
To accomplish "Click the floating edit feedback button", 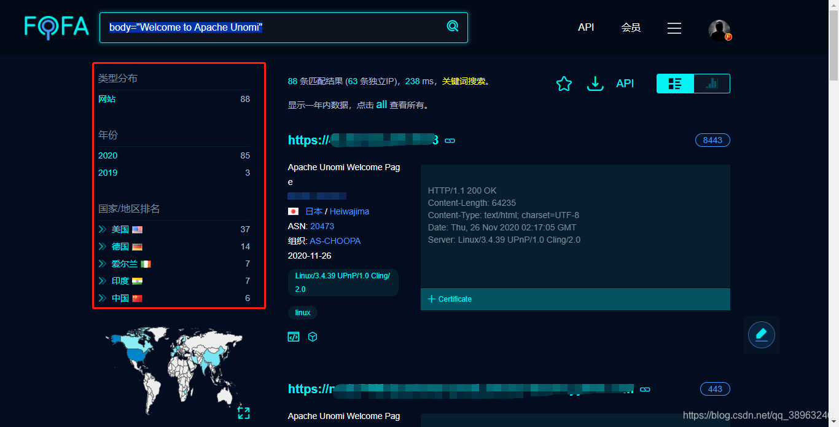I will (762, 335).
